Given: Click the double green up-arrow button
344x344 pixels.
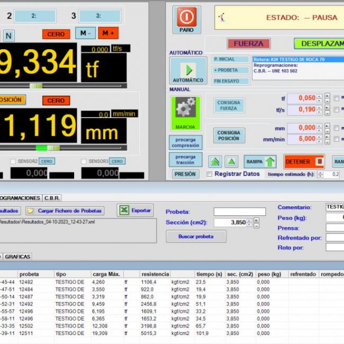Looking at the screenshot, I should (215, 161).
